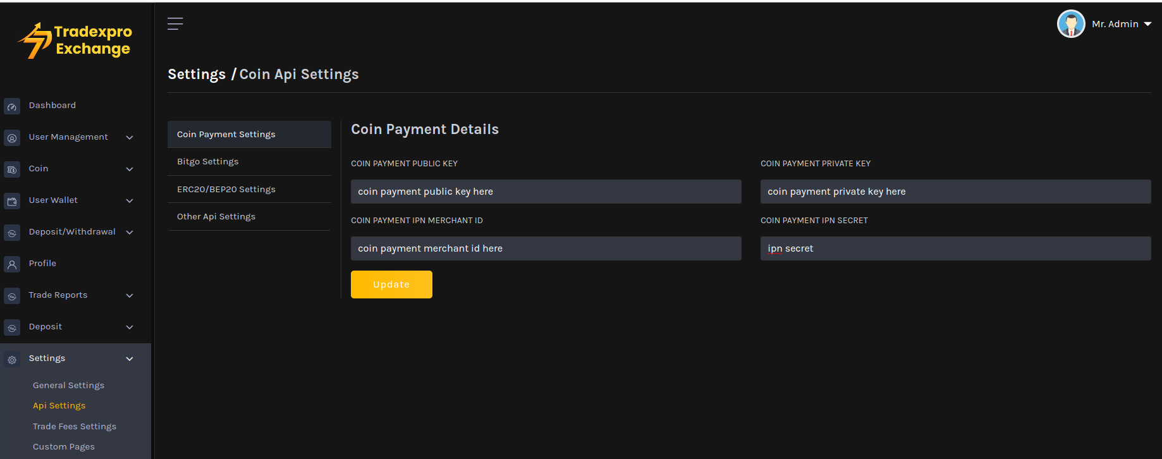Collapse the Settings menu chevron
Viewport: 1162px width, 459px height.
coord(130,358)
